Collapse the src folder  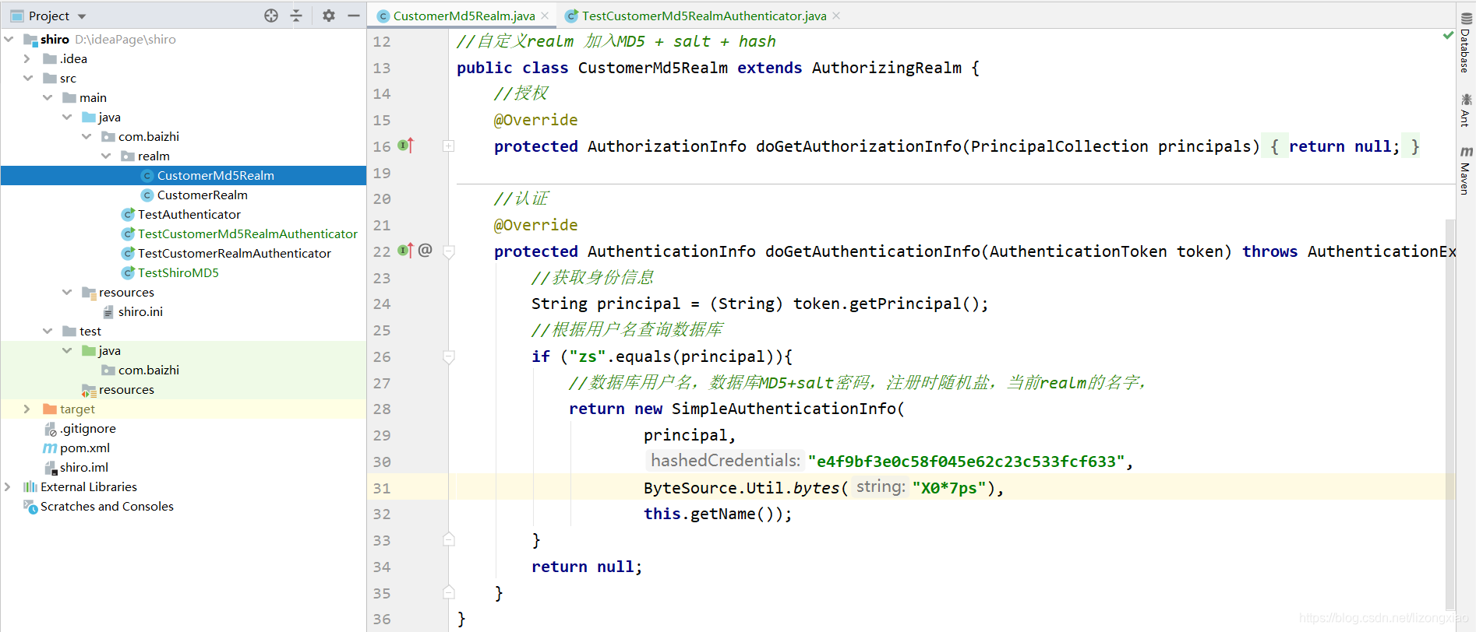[27, 78]
